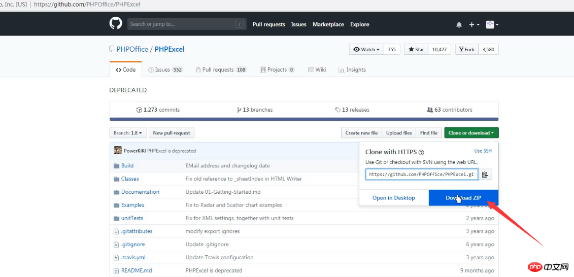Open the Insights tab

pos(352,70)
